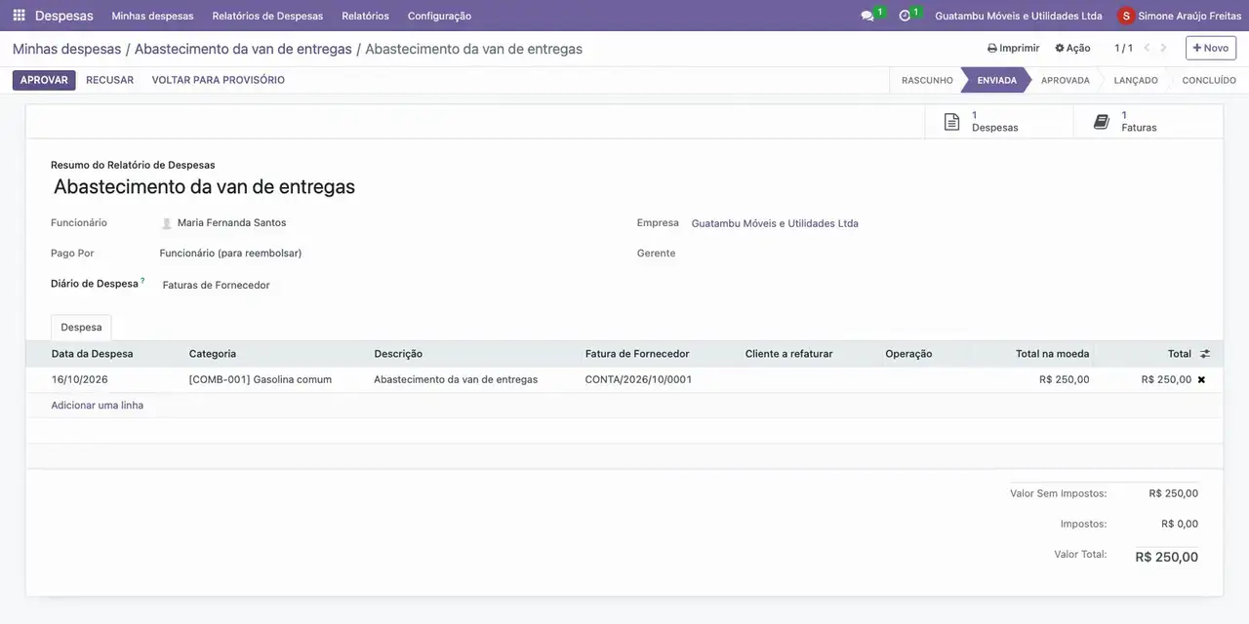Image resolution: width=1249 pixels, height=624 pixels.
Task: Click Adicionar uma linha link
Action: [x=98, y=405]
